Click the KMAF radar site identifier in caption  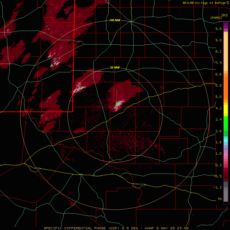point(150,228)
